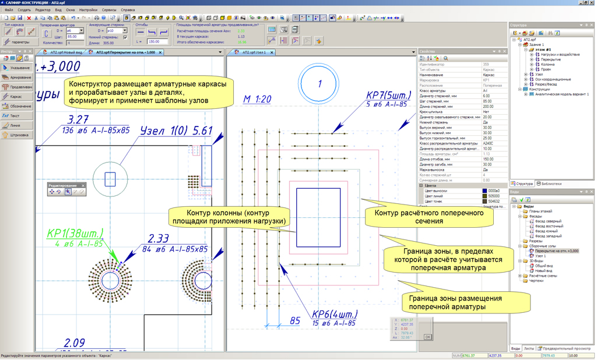The image size is (597, 360).
Task: Click the Save icon in main toolbar
Action: pos(20,18)
